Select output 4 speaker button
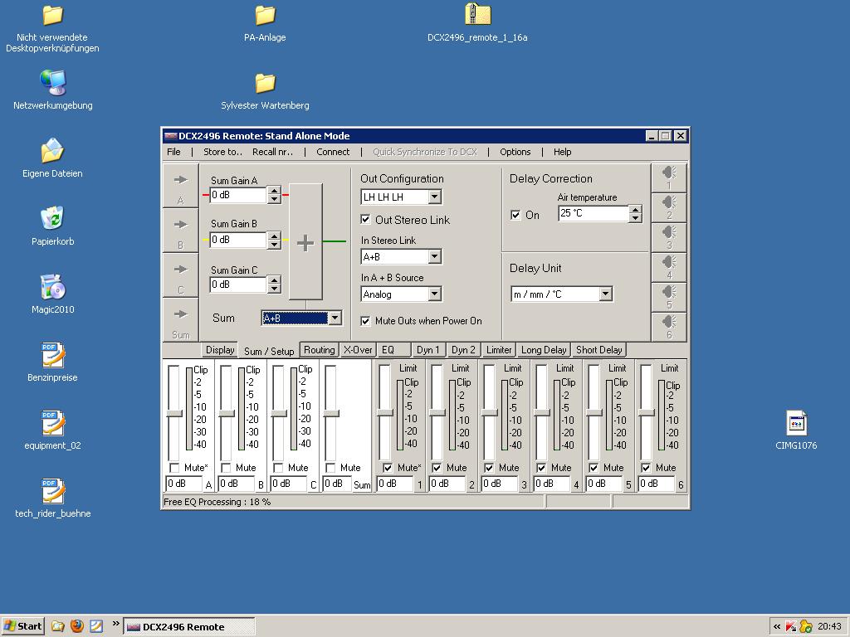Viewport: 850px width, 637px height. click(669, 267)
